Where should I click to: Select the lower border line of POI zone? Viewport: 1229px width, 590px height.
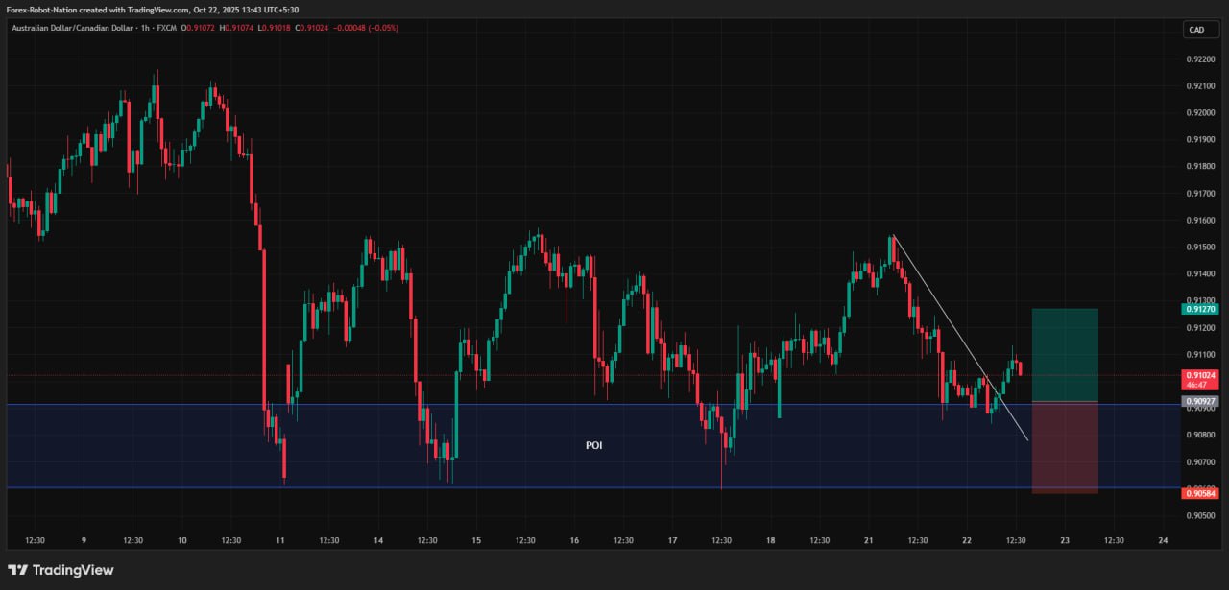click(480, 488)
